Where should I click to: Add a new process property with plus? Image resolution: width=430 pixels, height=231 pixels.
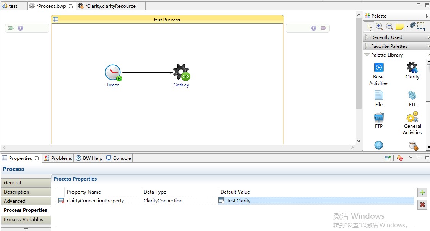[x=422, y=193]
